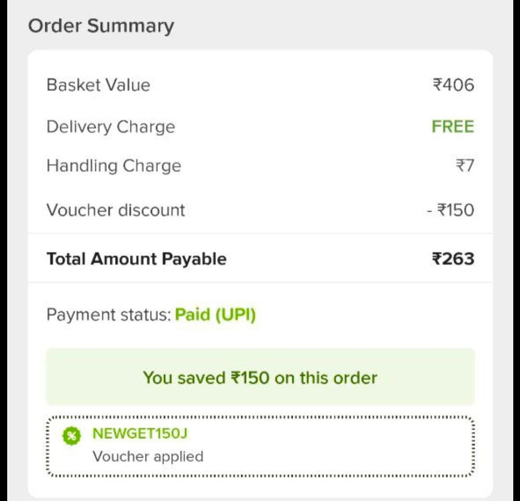This screenshot has height=501, width=520.
Task: Select the Order Summary heading
Action: click(x=101, y=26)
